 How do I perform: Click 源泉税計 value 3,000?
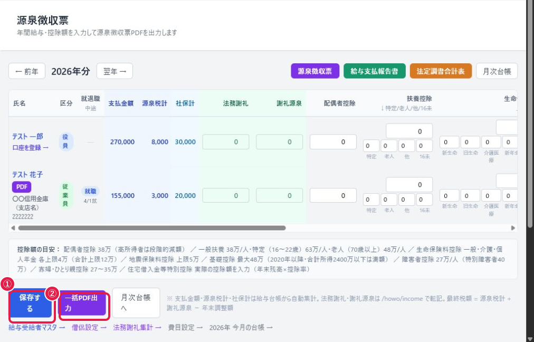pyautogui.click(x=160, y=195)
